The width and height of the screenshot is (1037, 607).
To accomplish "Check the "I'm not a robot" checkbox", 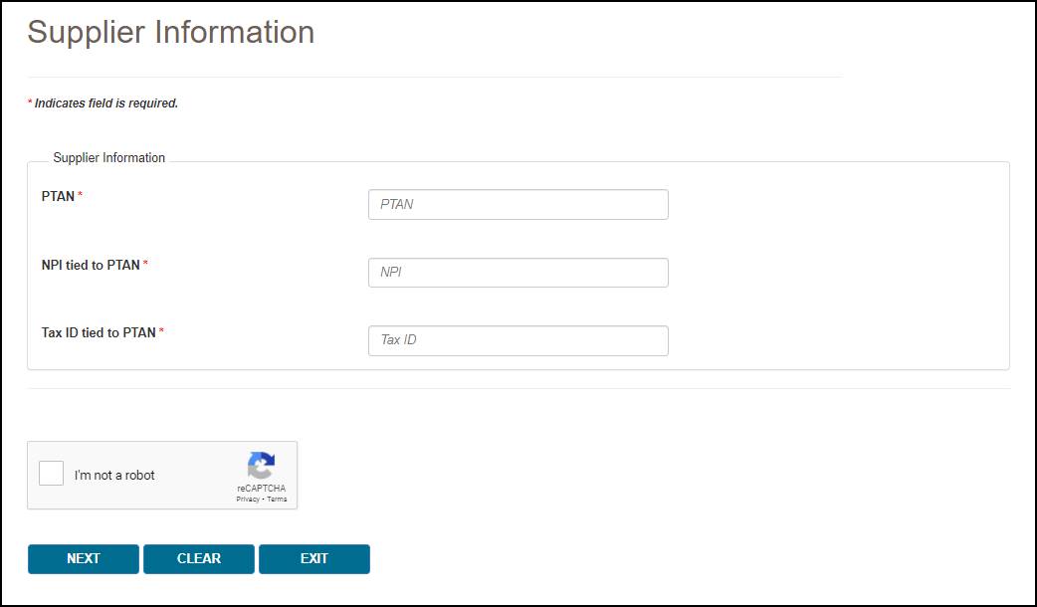I will [x=52, y=474].
